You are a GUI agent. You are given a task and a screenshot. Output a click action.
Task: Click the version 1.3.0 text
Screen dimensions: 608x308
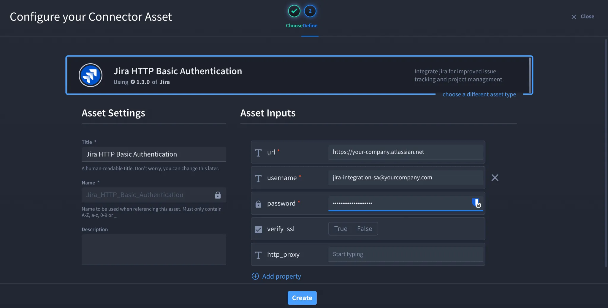coord(143,82)
